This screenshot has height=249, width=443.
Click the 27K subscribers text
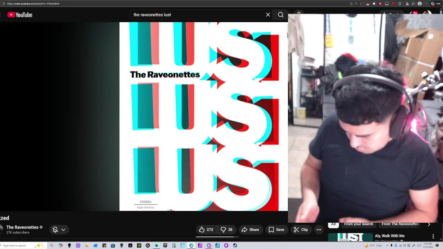(18, 233)
